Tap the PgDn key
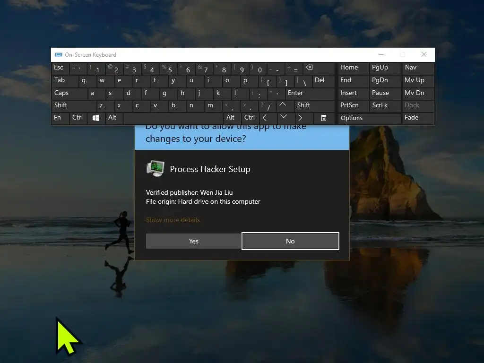Screen dimensions: 484x363 tap(385, 80)
